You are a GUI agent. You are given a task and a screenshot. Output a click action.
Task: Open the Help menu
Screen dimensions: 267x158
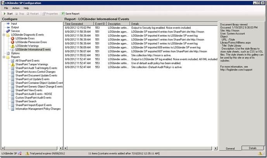coord(26,8)
